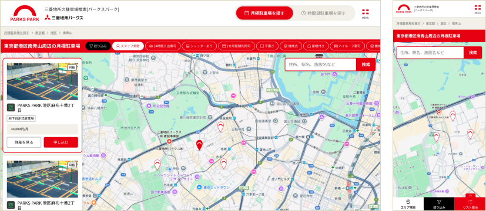Image resolution: width=486 pixels, height=211 pixels.
Task: Click the topmost parking pin in mobile map
Action: coord(453,116)
